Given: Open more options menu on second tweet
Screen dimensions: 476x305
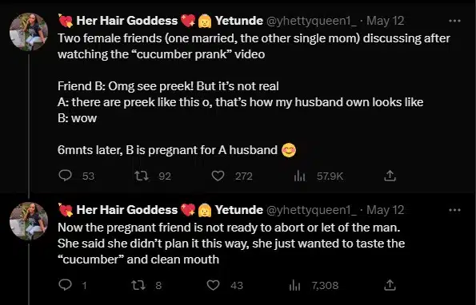Looking at the screenshot, I should [x=454, y=210].
